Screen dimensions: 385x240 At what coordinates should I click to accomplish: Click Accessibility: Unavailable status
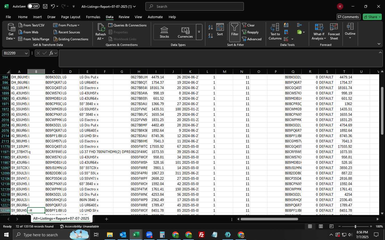pos(79,226)
